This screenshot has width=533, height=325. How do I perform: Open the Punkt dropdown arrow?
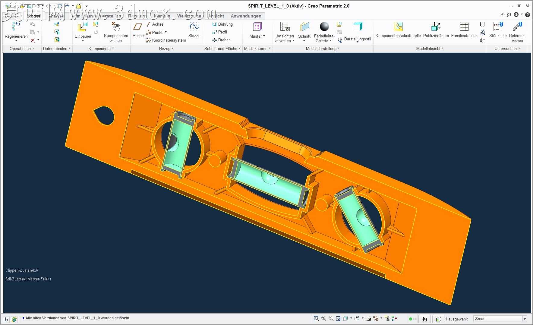166,32
